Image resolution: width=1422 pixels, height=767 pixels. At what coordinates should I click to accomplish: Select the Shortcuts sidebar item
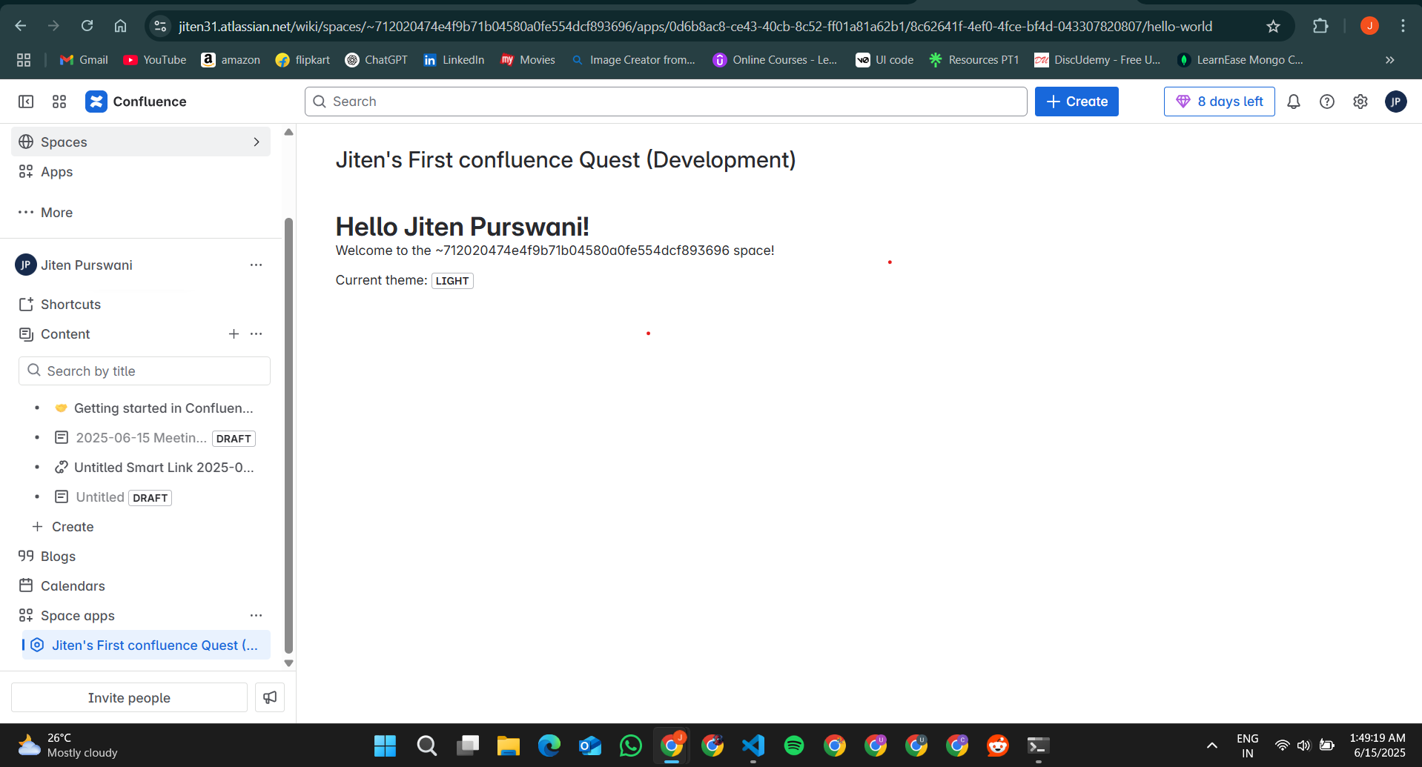tap(70, 304)
